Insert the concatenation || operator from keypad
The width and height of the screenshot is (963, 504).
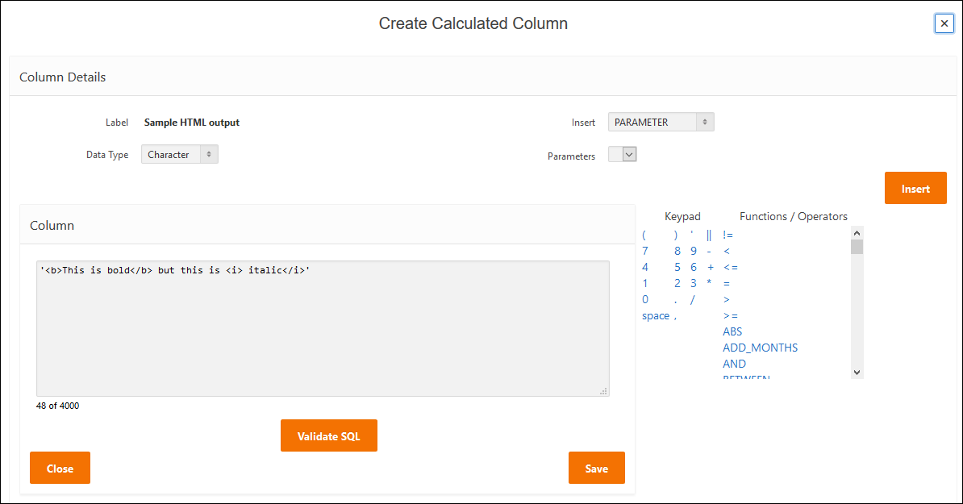(x=709, y=235)
